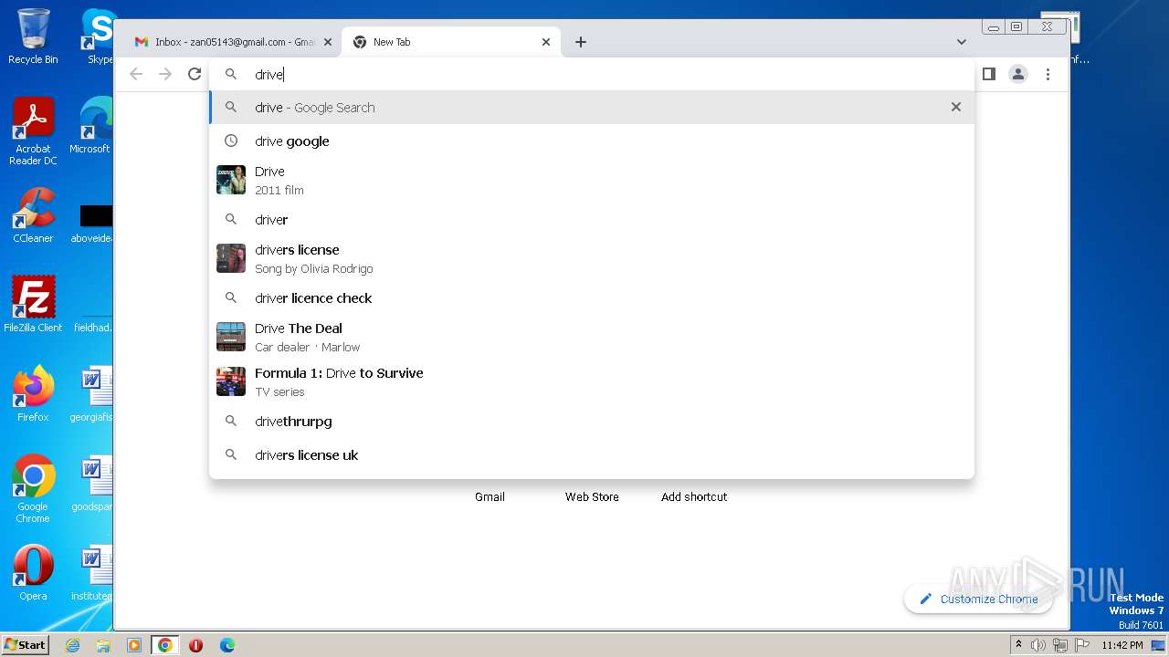Go forward with the forward arrow
The height and width of the screenshot is (657, 1169).
click(165, 74)
